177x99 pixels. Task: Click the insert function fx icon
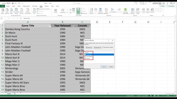click(21, 18)
